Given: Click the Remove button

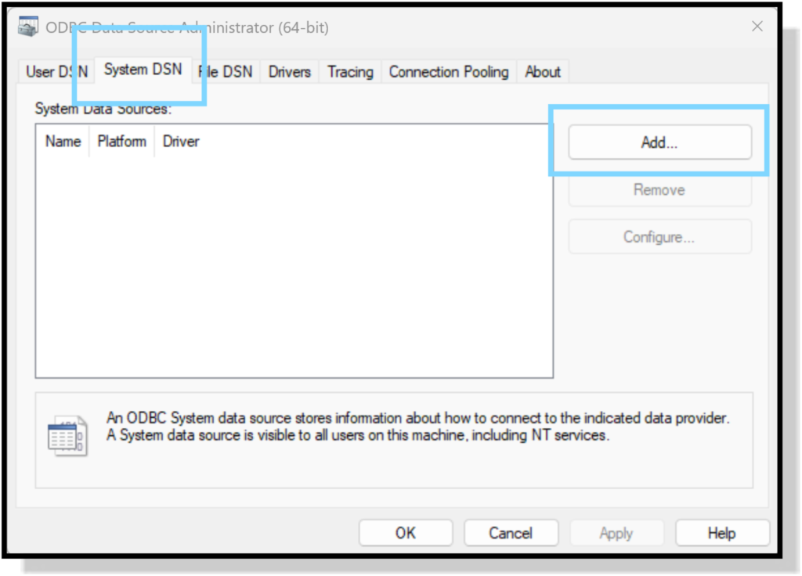Looking at the screenshot, I should tap(659, 190).
